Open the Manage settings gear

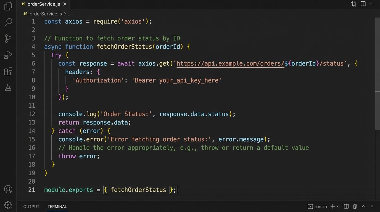[8, 205]
